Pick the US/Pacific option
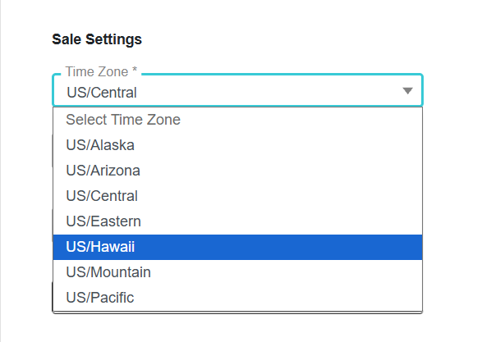Viewport: 491px width, 342px height. 237,298
